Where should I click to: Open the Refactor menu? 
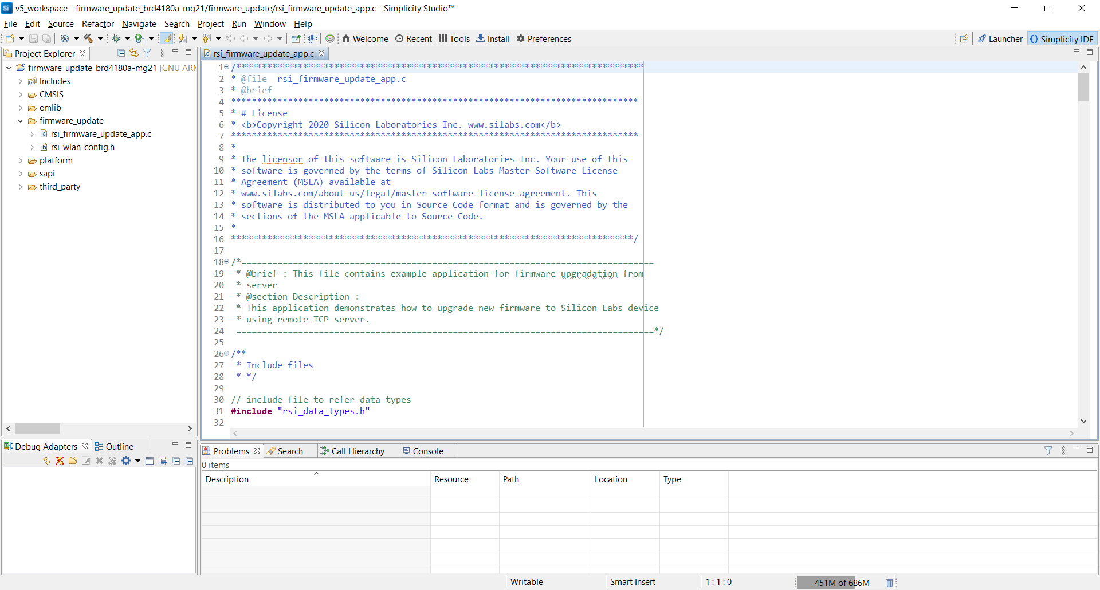97,24
